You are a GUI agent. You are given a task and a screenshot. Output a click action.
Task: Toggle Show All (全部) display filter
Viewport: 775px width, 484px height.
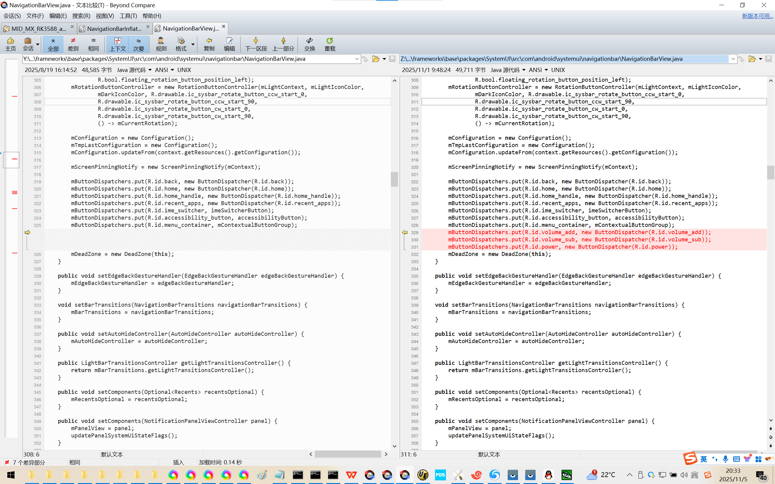(x=53, y=44)
